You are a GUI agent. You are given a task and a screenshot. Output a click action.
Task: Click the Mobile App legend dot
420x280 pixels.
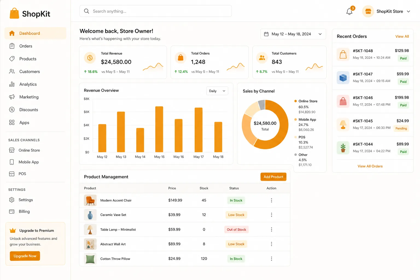[x=296, y=119]
